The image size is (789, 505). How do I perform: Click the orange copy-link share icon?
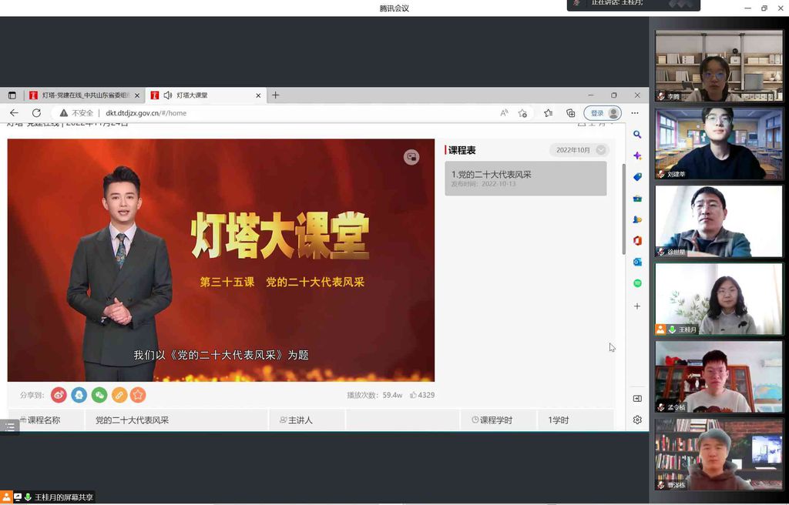coord(119,395)
